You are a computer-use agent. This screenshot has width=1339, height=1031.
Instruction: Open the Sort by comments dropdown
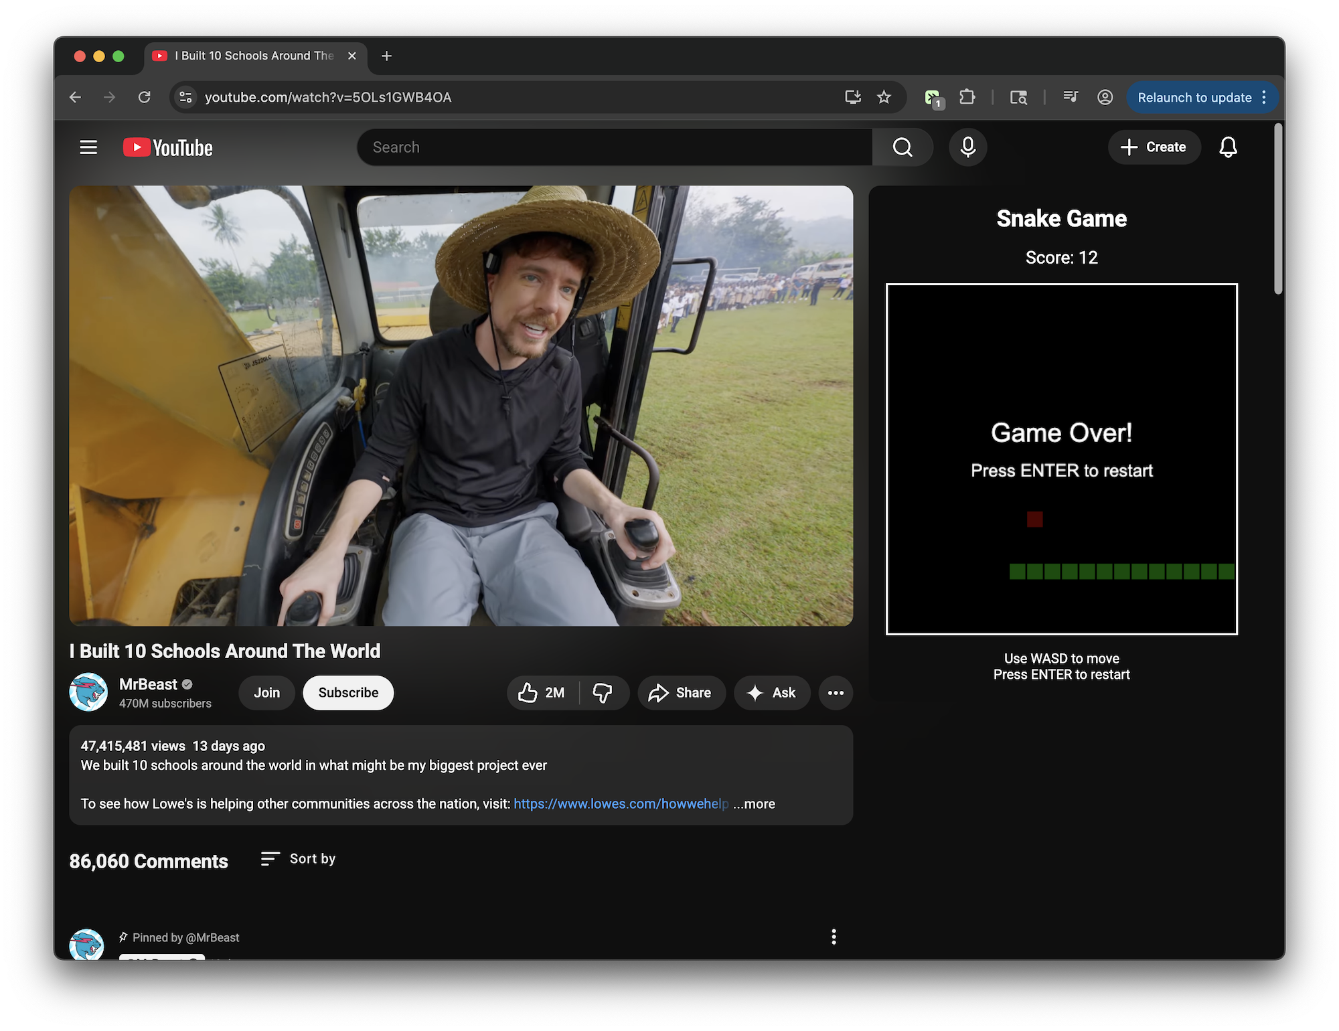[299, 859]
